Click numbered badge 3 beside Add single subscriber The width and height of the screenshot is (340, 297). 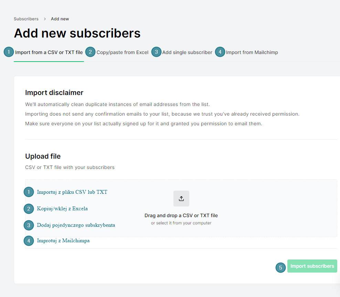click(156, 52)
